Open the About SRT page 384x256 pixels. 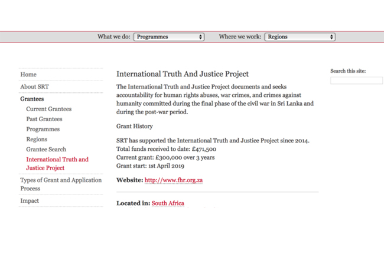pos(34,87)
